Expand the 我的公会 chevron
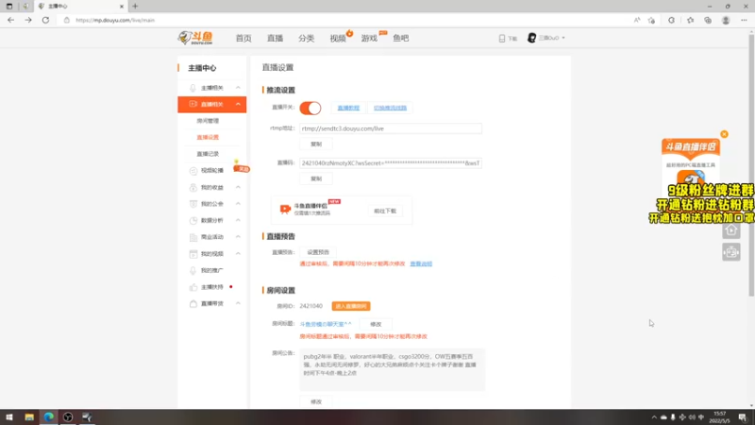Image resolution: width=755 pixels, height=425 pixels. click(238, 204)
